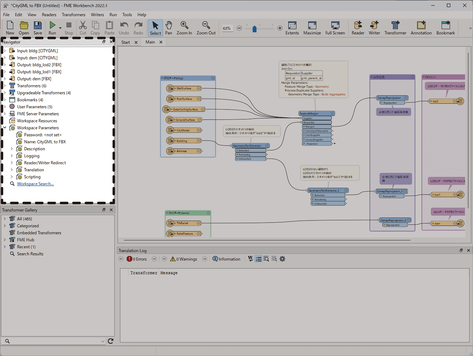Refresh the Transformer Gallery with the reload icon
This screenshot has width=473, height=356.
coord(111,341)
